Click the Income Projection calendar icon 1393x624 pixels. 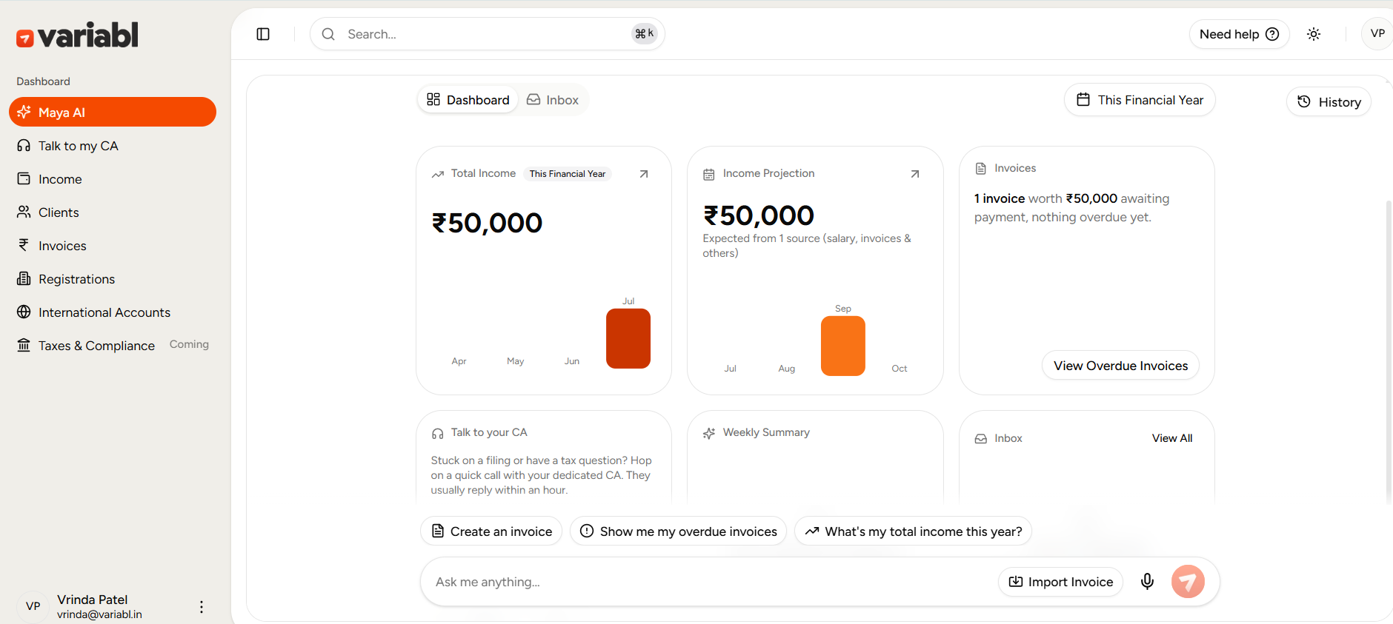pos(709,174)
